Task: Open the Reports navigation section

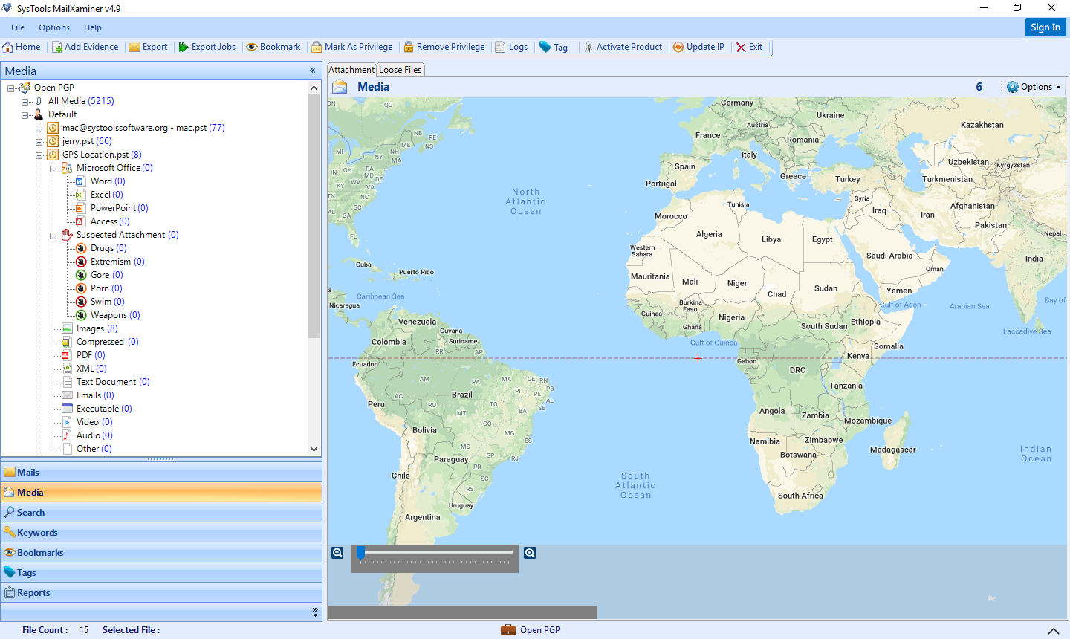Action: coord(161,592)
